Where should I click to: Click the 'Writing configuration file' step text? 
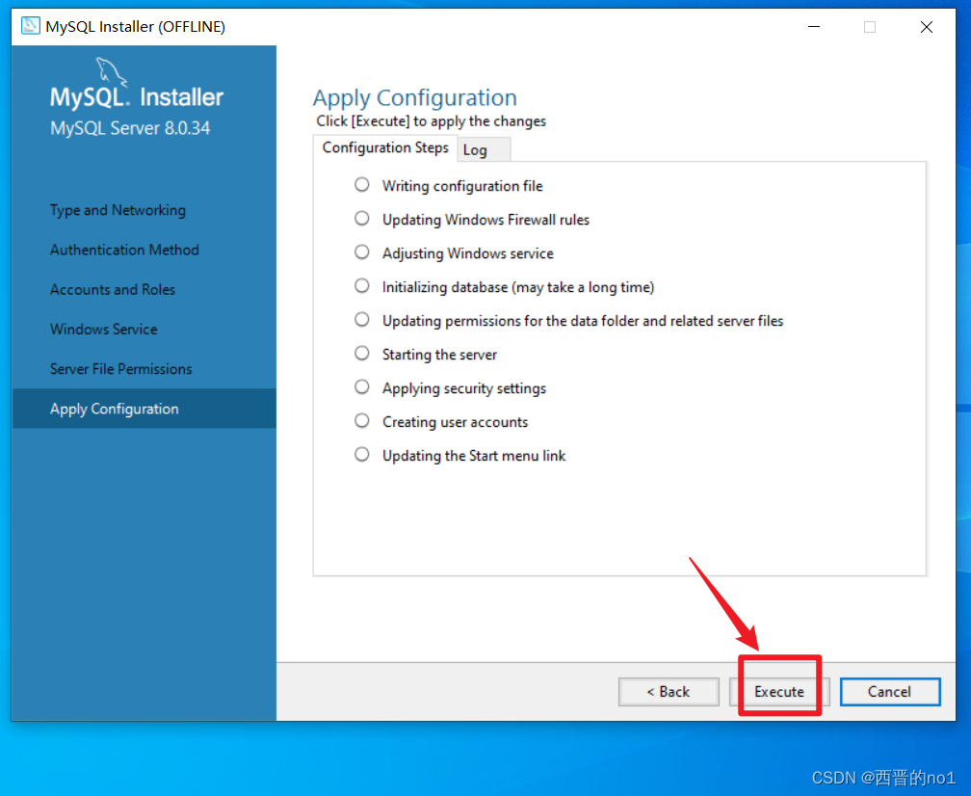(x=462, y=186)
